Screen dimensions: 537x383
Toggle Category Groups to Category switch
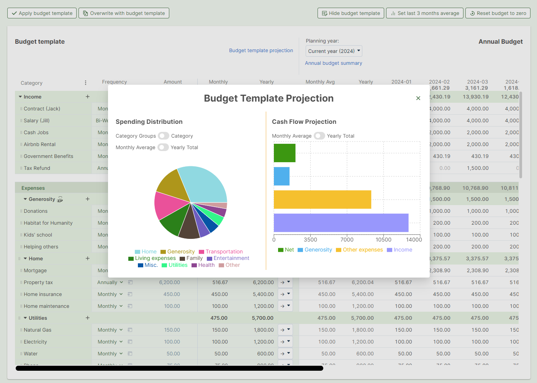(164, 136)
